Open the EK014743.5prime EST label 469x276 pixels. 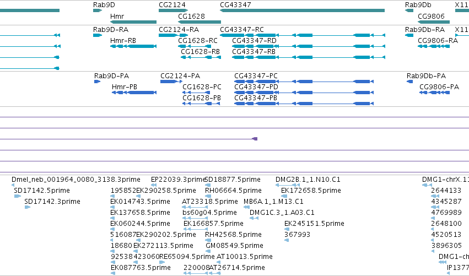point(141,202)
